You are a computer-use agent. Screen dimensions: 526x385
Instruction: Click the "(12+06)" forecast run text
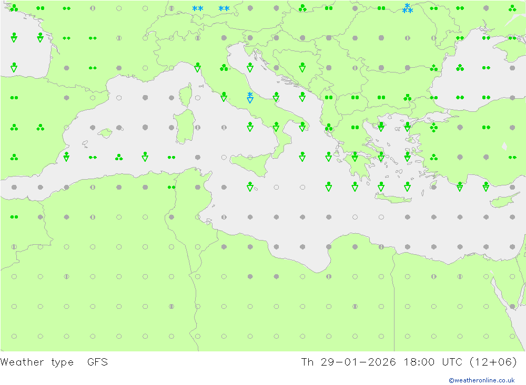click(493, 362)
